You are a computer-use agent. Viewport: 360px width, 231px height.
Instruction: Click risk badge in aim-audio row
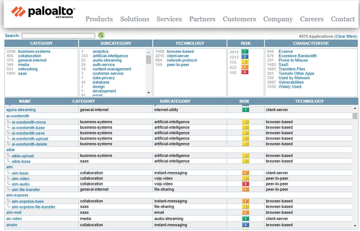[x=245, y=184]
